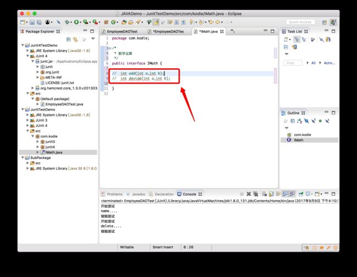The width and height of the screenshot is (357, 277).
Task: Click the New Task icon in Task List
Action: (286, 40)
